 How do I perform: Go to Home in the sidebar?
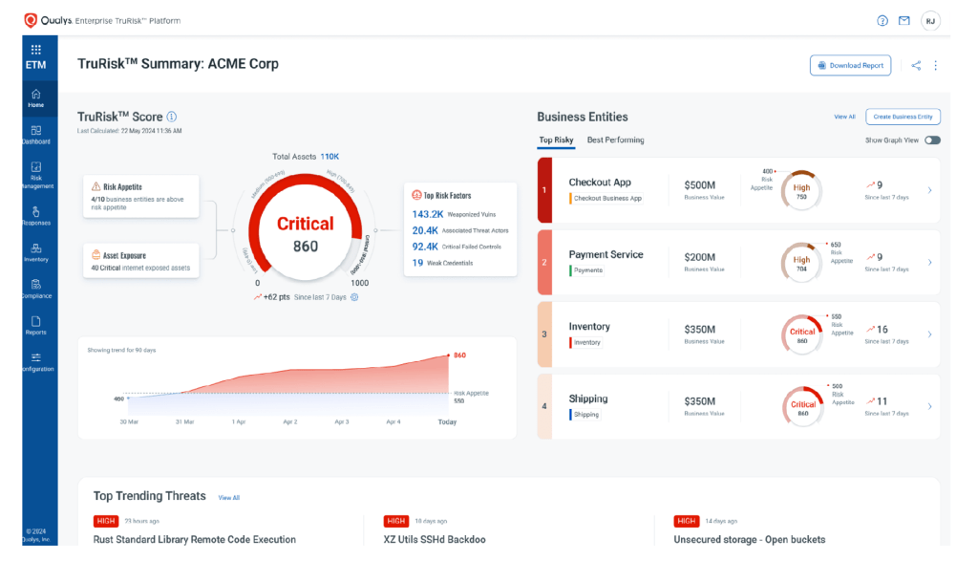[x=35, y=97]
